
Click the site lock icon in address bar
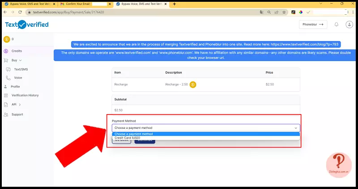[29, 12]
